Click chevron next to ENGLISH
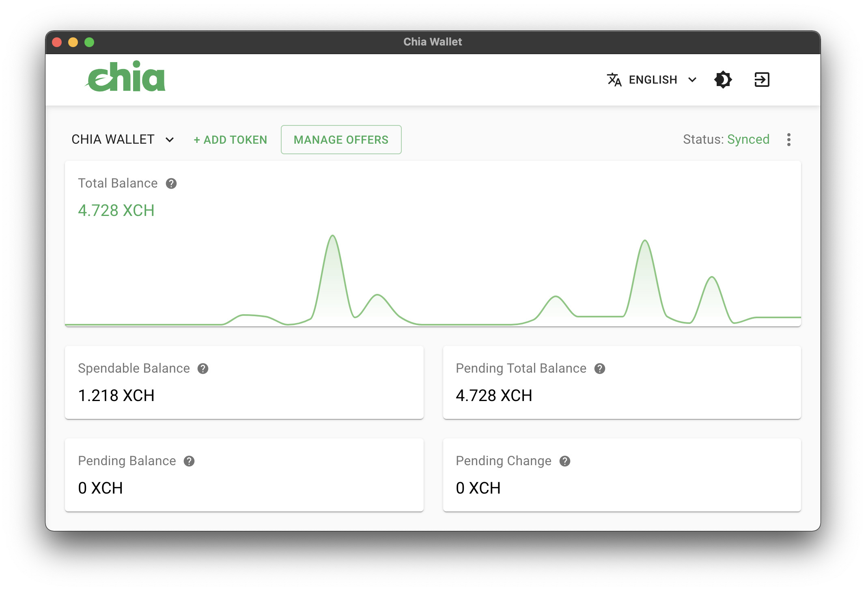The image size is (866, 591). coord(692,80)
